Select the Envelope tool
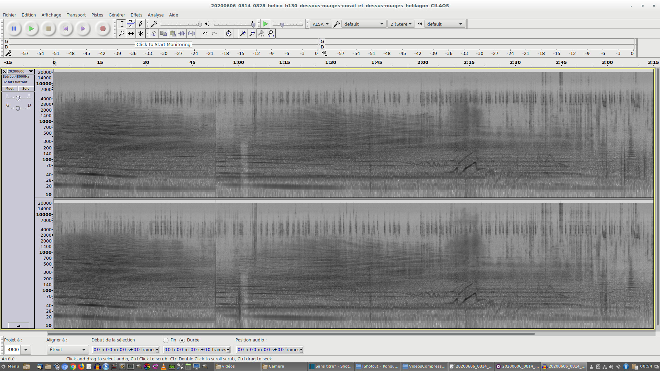660x371 pixels. tap(131, 24)
